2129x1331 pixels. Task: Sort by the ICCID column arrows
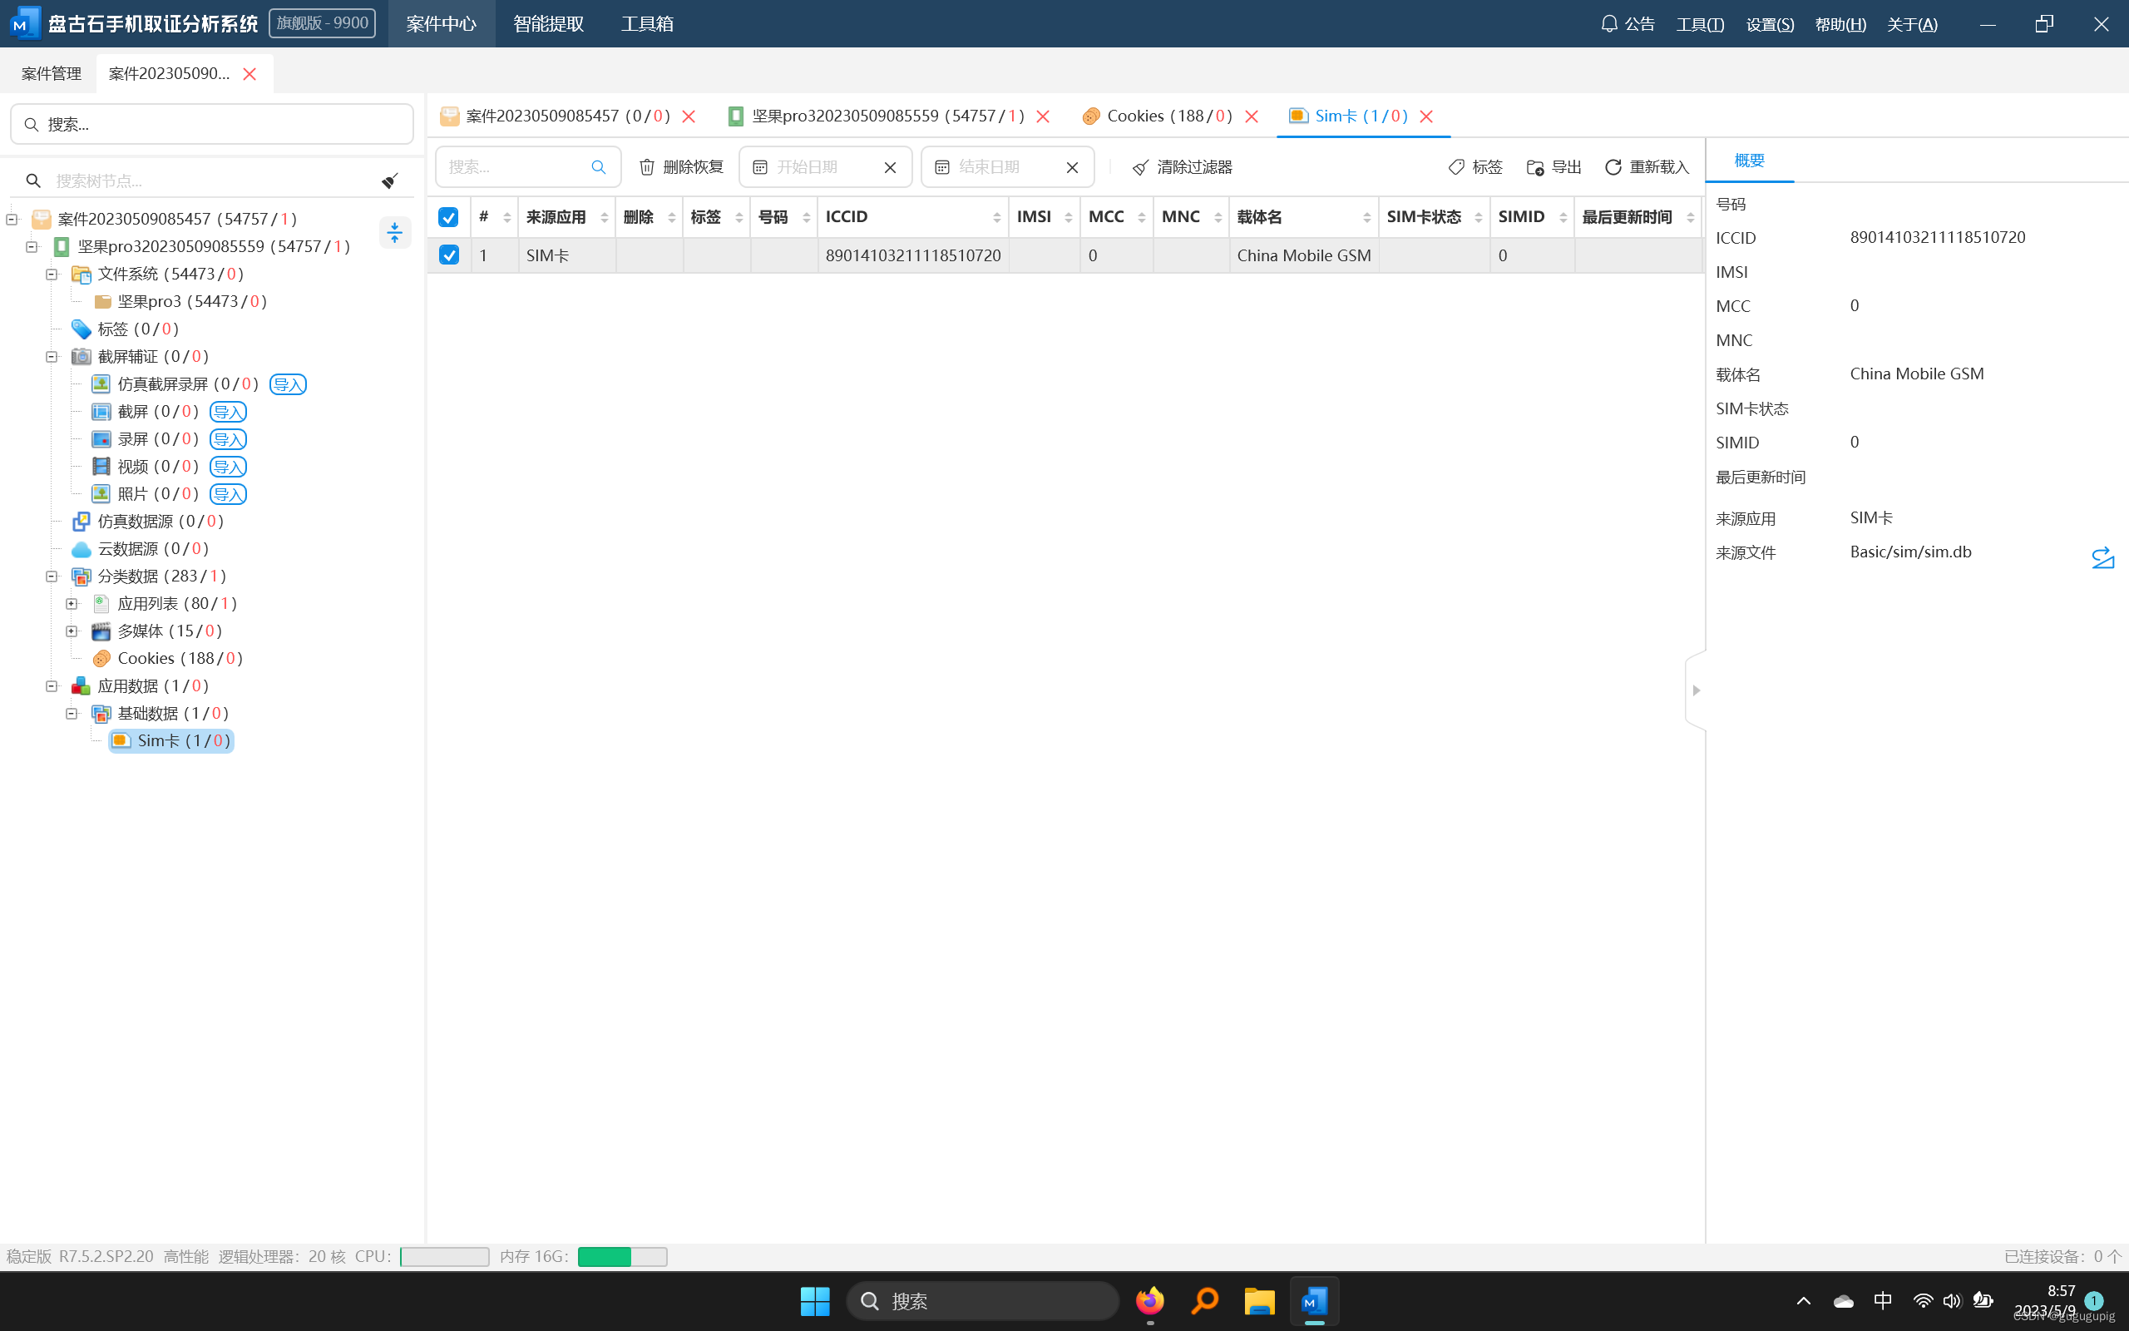(x=995, y=217)
